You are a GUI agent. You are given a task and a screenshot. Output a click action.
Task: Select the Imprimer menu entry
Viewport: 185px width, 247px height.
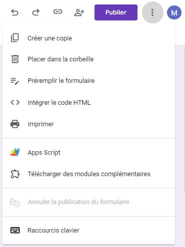pos(88,124)
